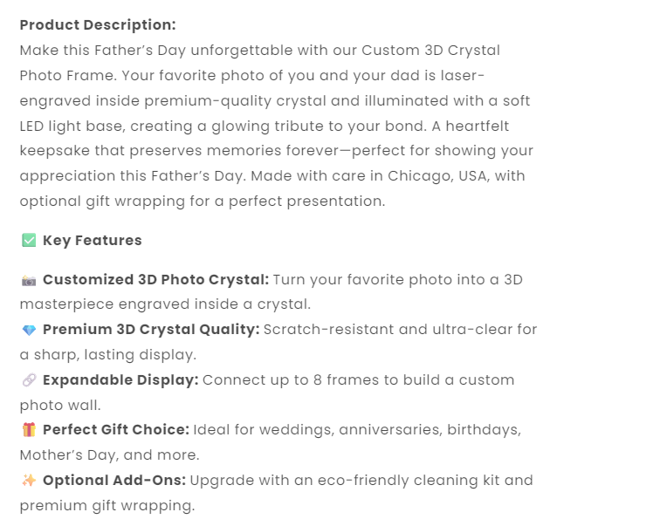Viewport: 653px width, 526px height.
Task: Click the camera emoji before Customized 3D Photo Crystal
Action: click(29, 280)
